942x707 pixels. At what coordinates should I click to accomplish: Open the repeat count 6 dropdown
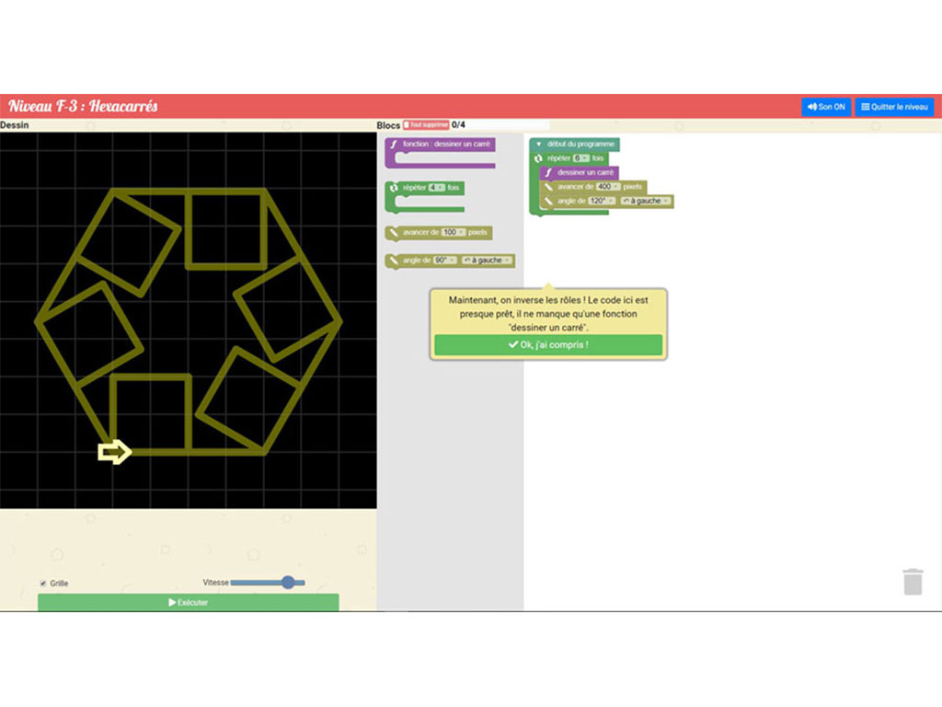coord(581,158)
